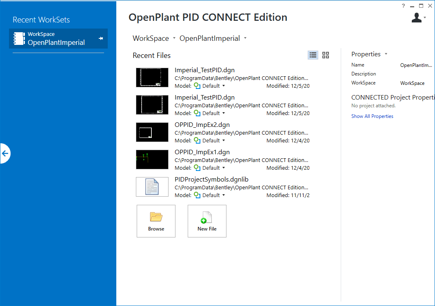Viewport: 435px width, 306px height.
Task: Open Model dropdown for OPPID_ImpEx2.dgn
Action: 224,141
